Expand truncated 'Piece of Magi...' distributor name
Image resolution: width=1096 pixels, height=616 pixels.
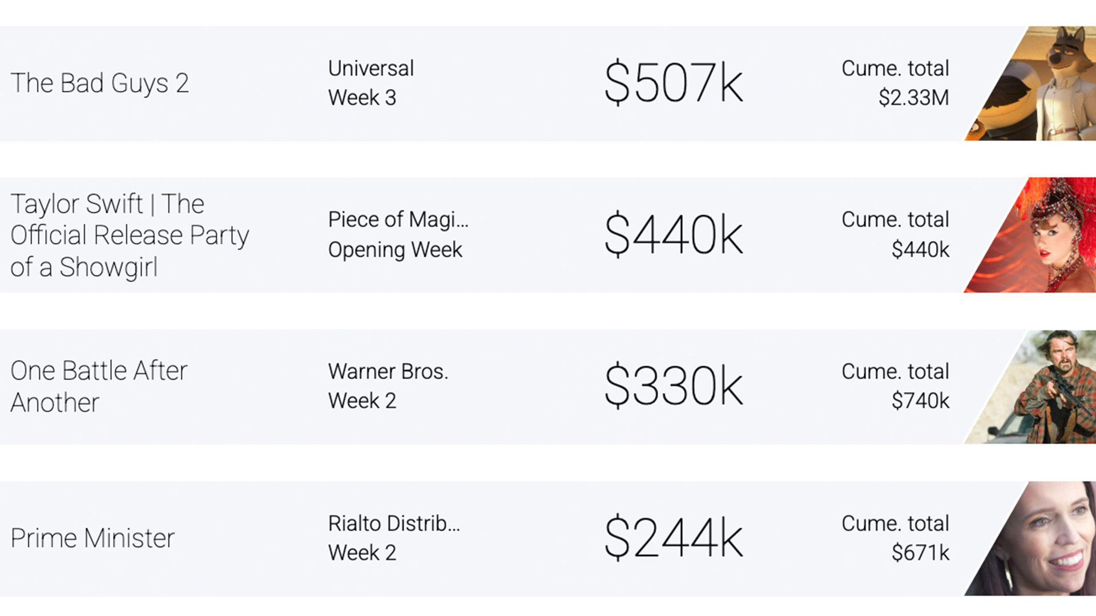click(x=398, y=220)
